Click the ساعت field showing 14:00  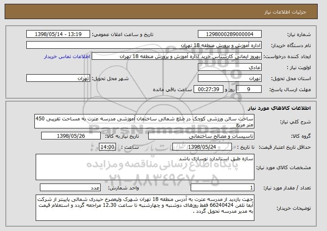tap(107, 147)
